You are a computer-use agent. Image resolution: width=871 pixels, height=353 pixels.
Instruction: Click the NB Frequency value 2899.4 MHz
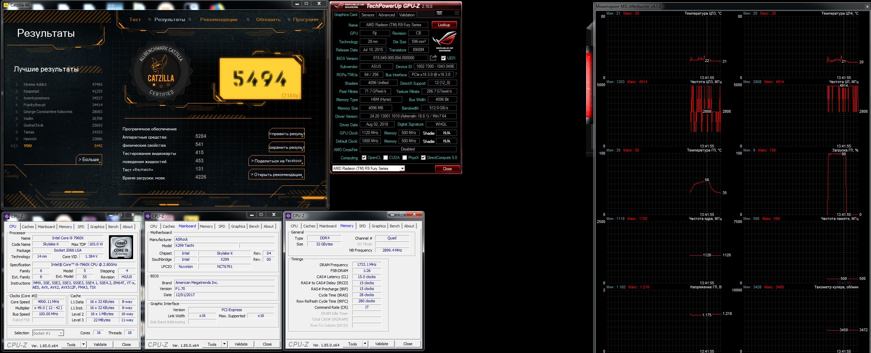[x=392, y=250]
